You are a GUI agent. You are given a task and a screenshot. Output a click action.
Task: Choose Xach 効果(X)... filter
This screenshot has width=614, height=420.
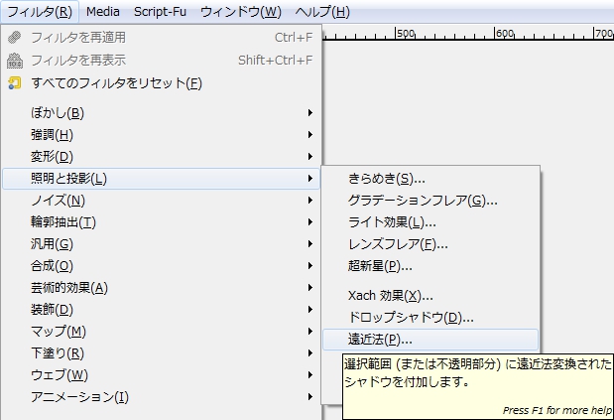[430, 296]
